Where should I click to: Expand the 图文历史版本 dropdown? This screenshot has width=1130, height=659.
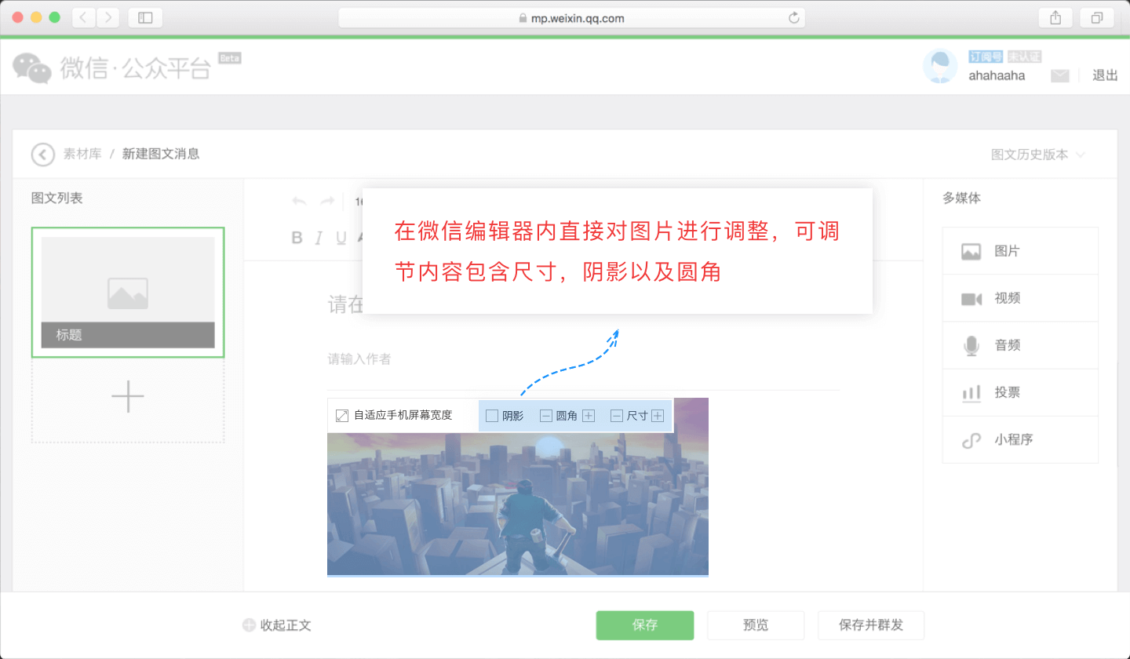[1038, 155]
